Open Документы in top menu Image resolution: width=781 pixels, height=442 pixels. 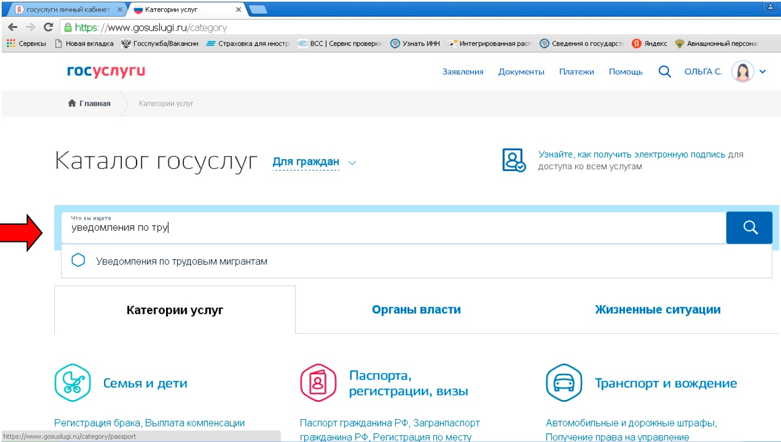(521, 72)
